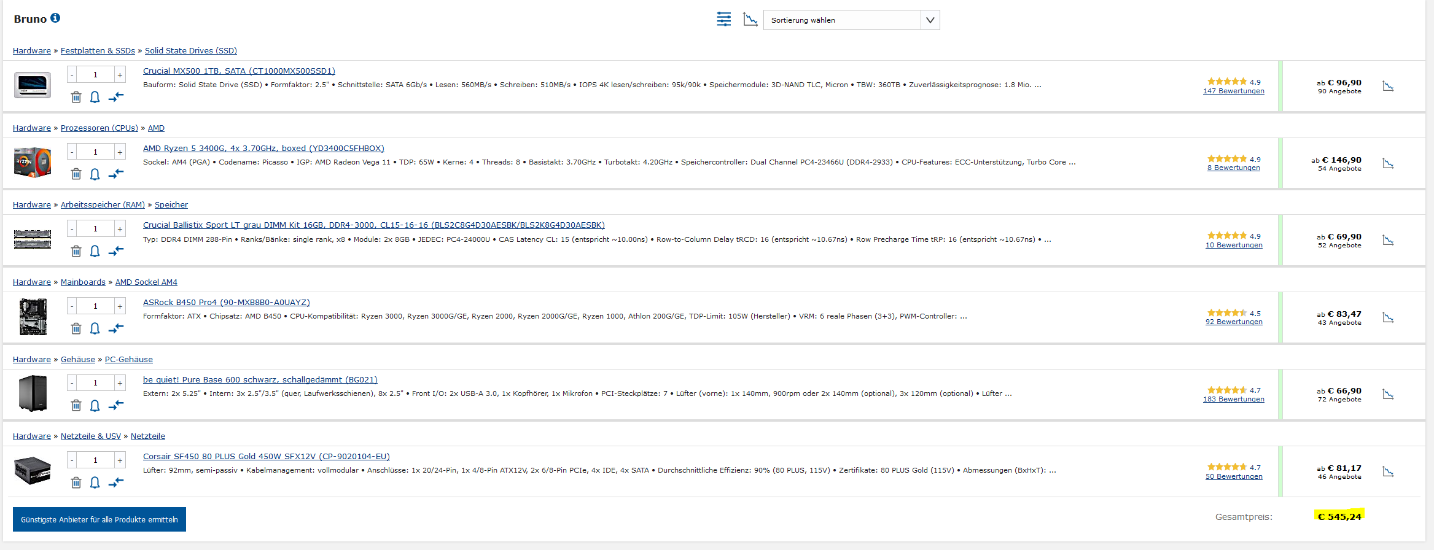
Task: Click the AMD Ryzen box thumbnail
Action: pos(33,163)
